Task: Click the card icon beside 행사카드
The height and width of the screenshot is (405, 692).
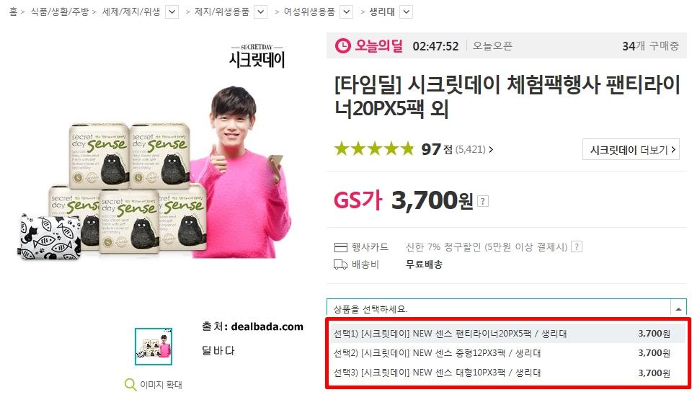Action: coord(341,247)
